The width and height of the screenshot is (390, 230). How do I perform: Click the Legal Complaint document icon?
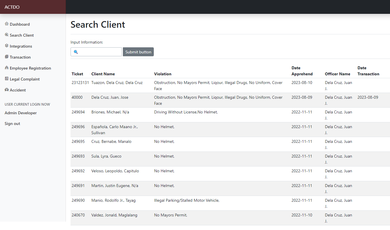click(7, 79)
